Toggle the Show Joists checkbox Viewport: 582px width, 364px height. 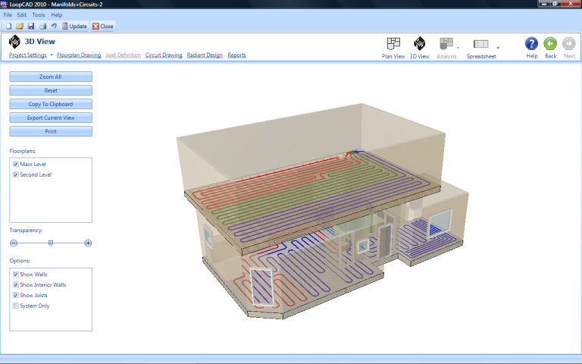tap(16, 295)
